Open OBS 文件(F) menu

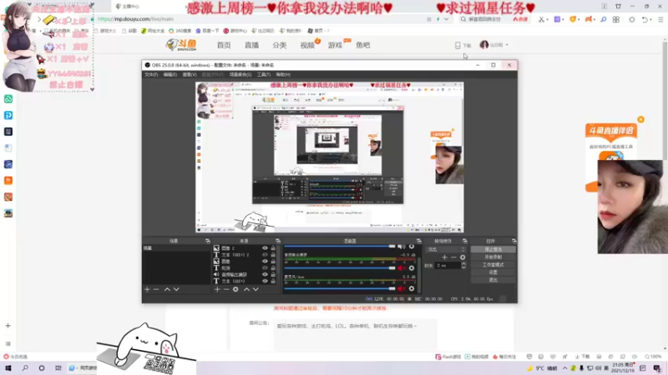point(151,75)
